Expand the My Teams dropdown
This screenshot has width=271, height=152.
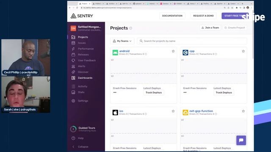pyautogui.click(x=122, y=41)
